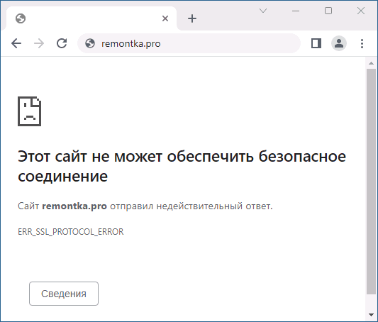The height and width of the screenshot is (322, 378).
Task: Click the bold remontka.pro in message
Action: (74, 206)
